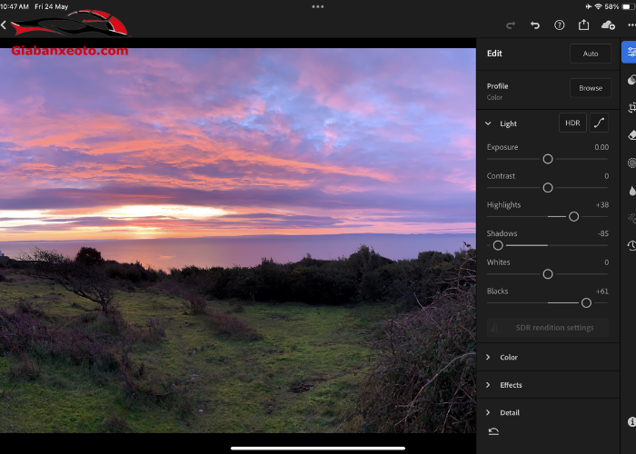Click the Highlights slider handle

tap(573, 216)
